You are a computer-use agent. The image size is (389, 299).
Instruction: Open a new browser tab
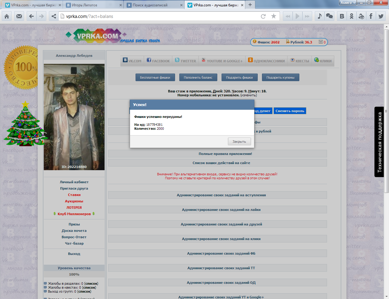click(250, 5)
